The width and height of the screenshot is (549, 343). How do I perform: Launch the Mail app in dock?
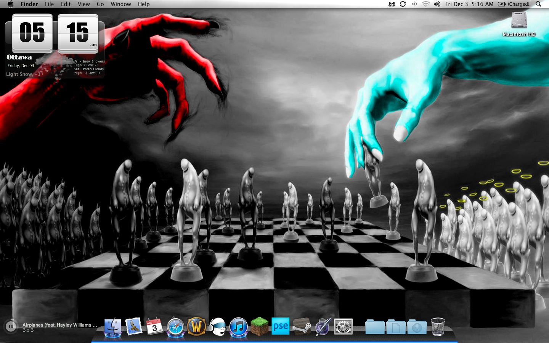click(x=133, y=327)
